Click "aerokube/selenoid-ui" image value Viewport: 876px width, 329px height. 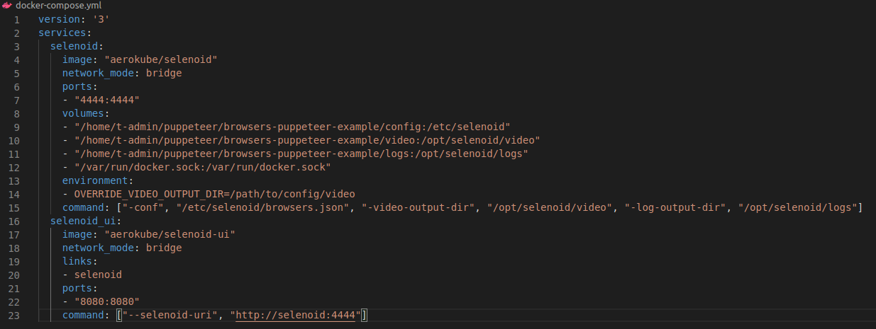click(170, 234)
